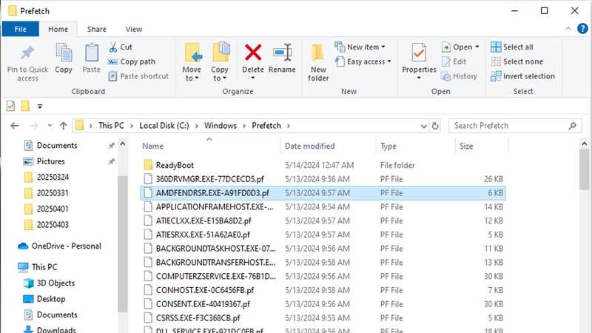Screen dimensions: 592x333
Task: Click Properties icon in quick access toolbar
Action: click(x=10, y=106)
